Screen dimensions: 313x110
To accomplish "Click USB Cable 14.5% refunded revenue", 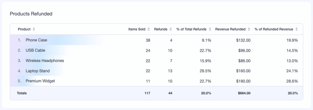I will click(x=292, y=51).
